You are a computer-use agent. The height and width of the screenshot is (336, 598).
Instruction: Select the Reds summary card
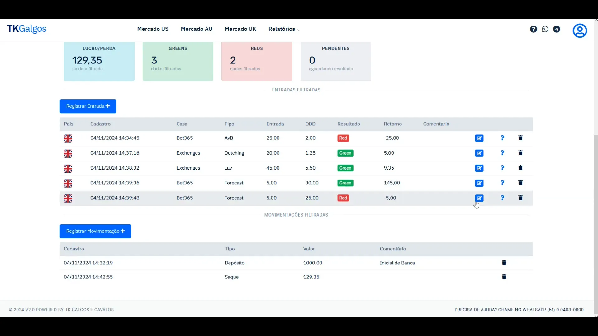257,61
